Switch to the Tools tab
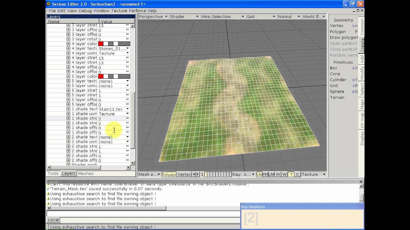Screen dimensions: 410x230 pyautogui.click(x=53, y=173)
